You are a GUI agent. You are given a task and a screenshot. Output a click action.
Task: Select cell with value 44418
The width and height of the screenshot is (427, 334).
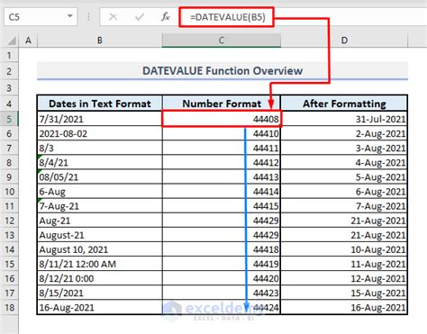222,249
